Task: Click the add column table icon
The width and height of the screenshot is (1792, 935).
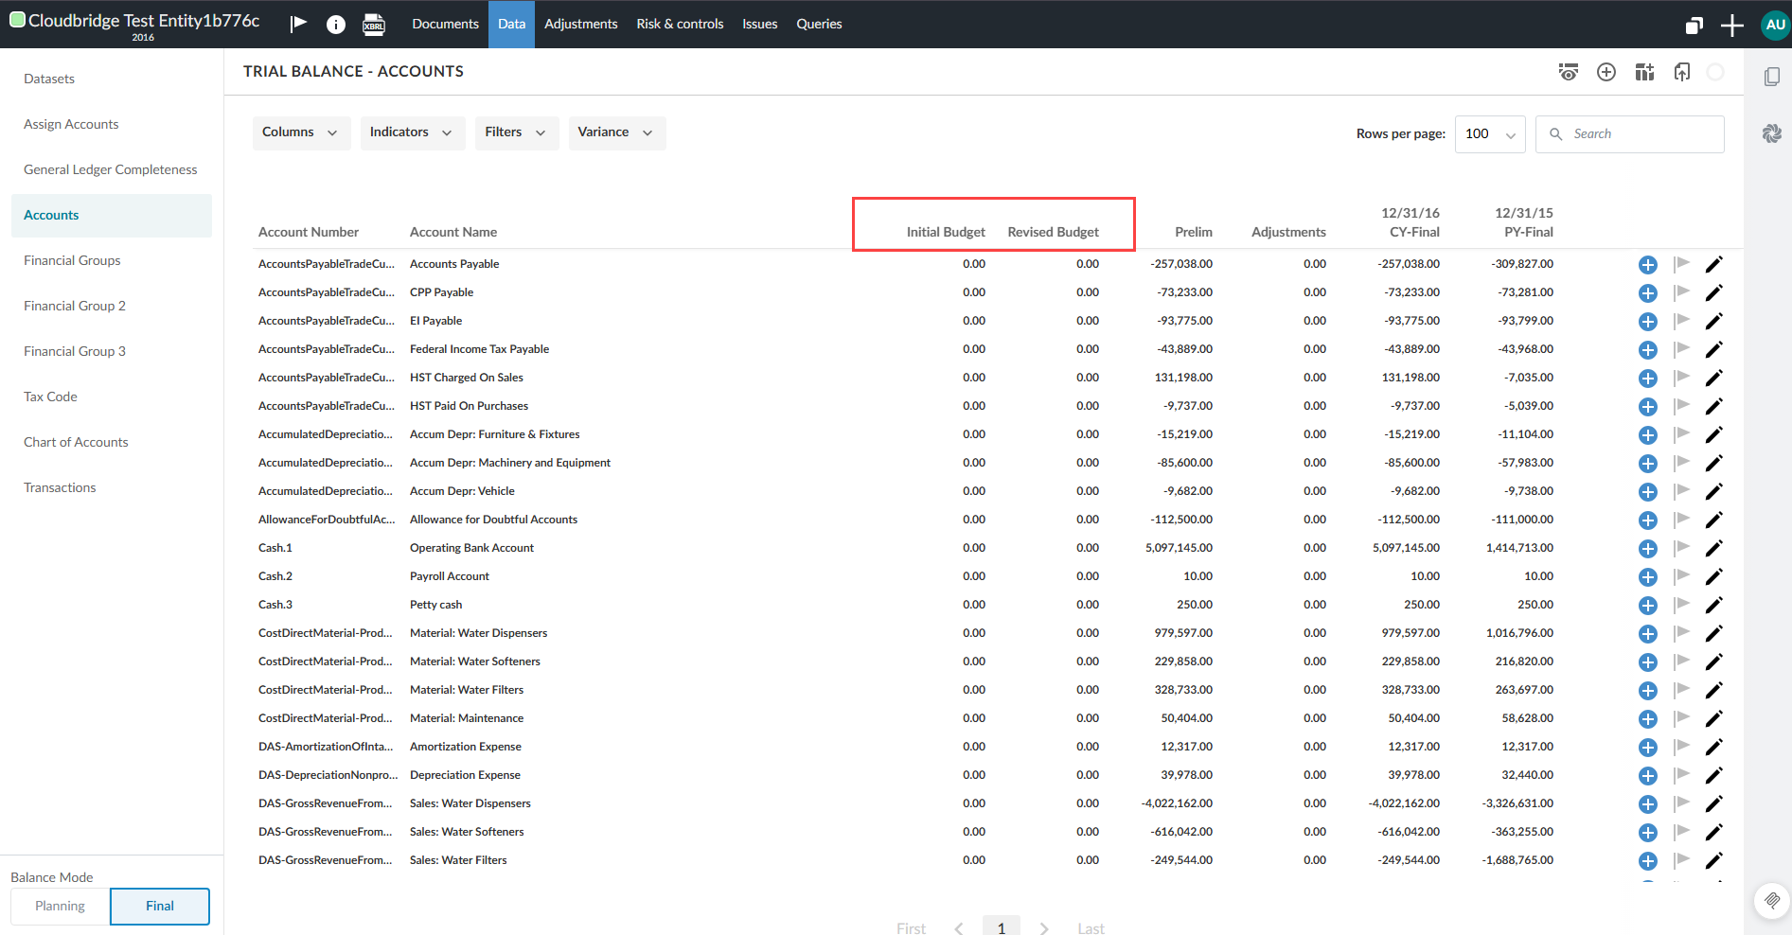Action: (x=1644, y=72)
